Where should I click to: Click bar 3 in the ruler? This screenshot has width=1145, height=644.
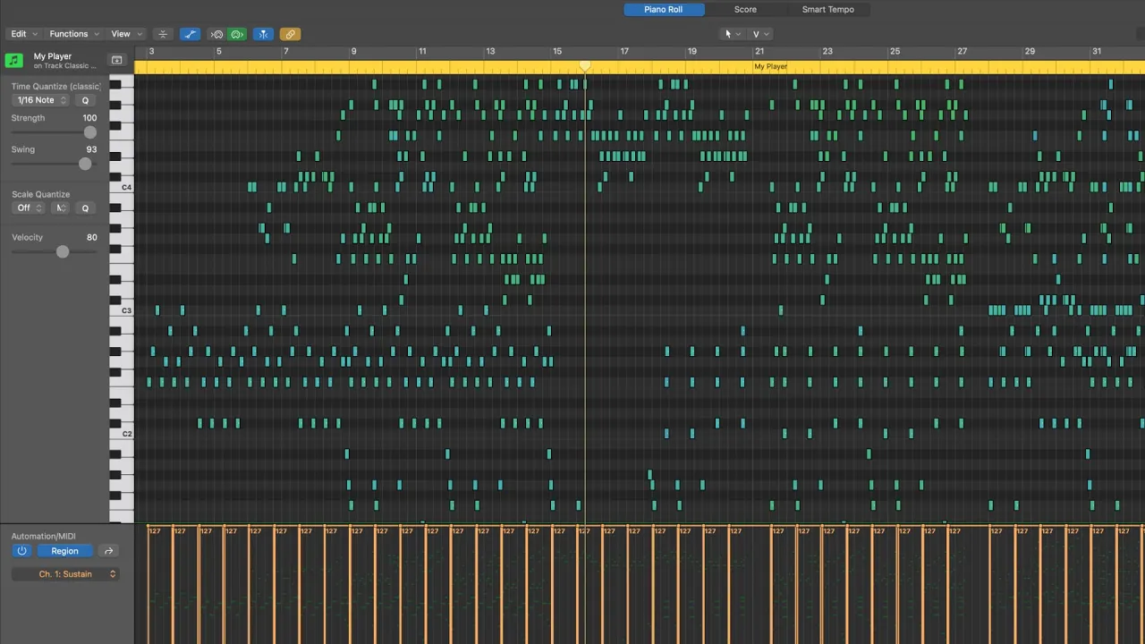click(152, 51)
